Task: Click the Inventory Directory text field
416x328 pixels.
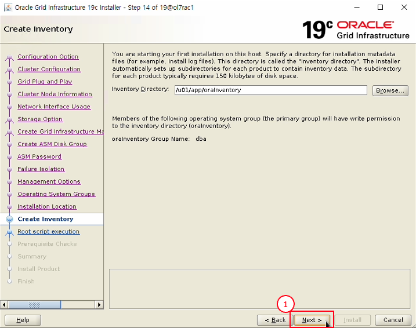Action: [x=270, y=90]
